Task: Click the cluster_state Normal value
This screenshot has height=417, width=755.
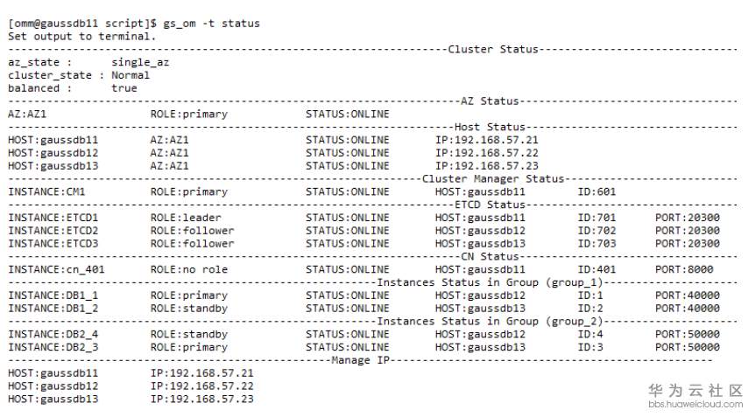Action: 131,75
